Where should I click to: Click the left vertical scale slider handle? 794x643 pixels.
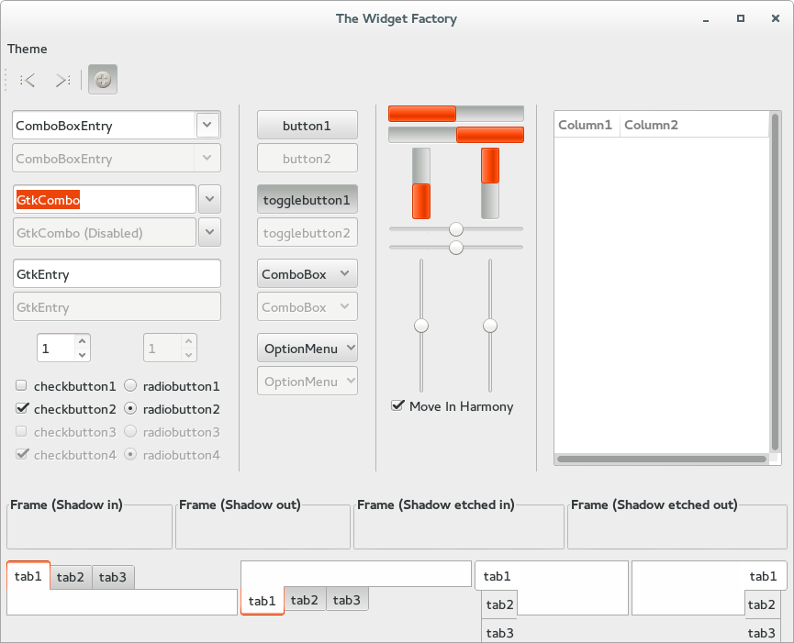[421, 326]
